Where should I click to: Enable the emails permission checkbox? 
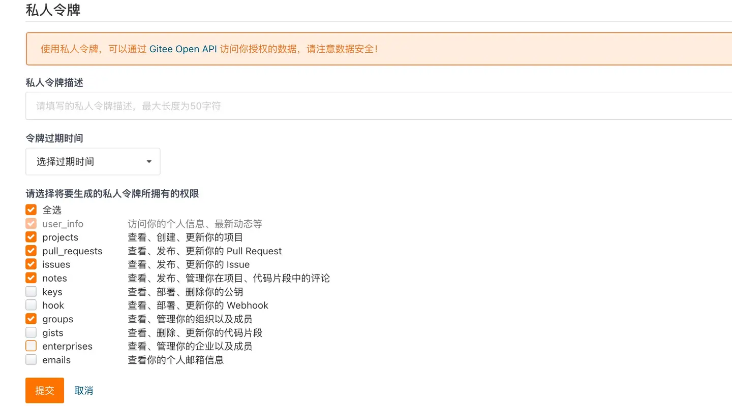pos(30,360)
